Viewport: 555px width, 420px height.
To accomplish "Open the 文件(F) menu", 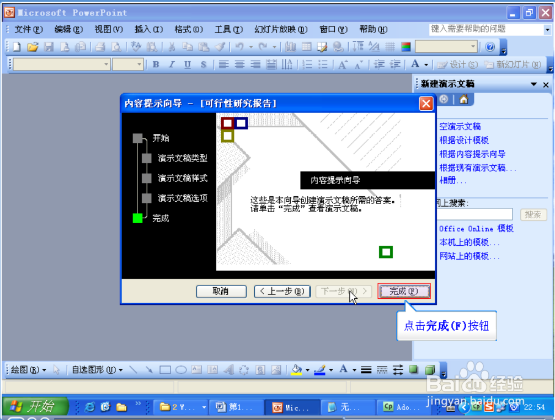I will 28,29.
